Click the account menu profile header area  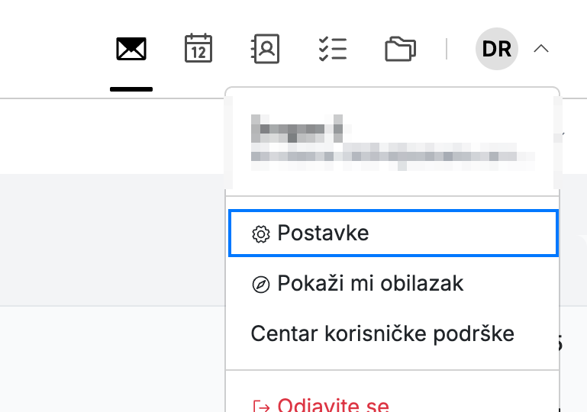[393, 142]
